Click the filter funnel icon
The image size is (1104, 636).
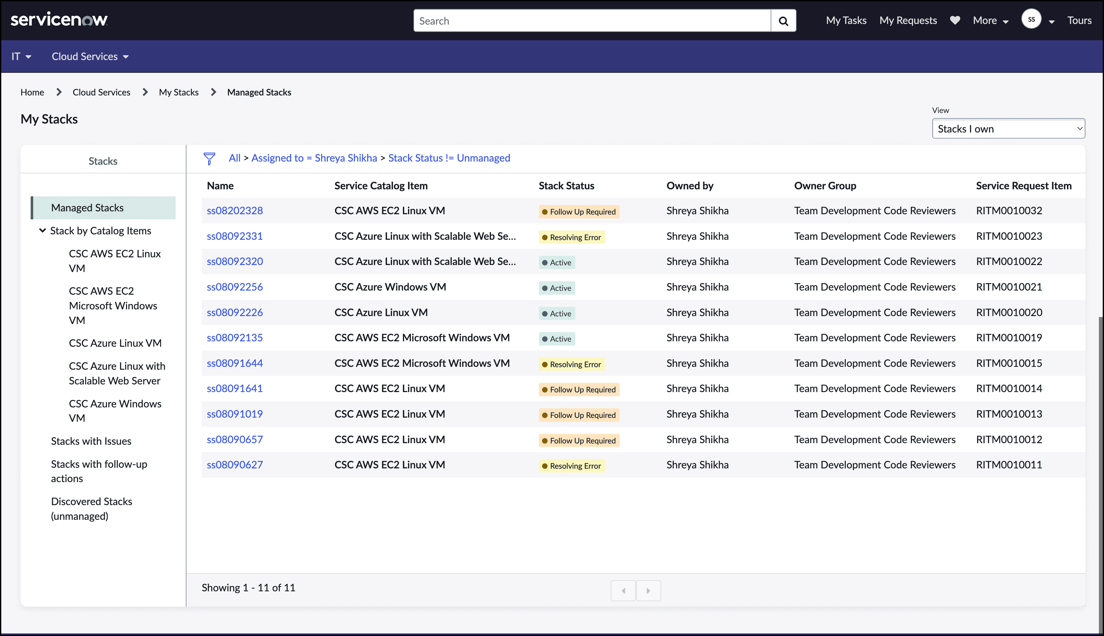209,158
